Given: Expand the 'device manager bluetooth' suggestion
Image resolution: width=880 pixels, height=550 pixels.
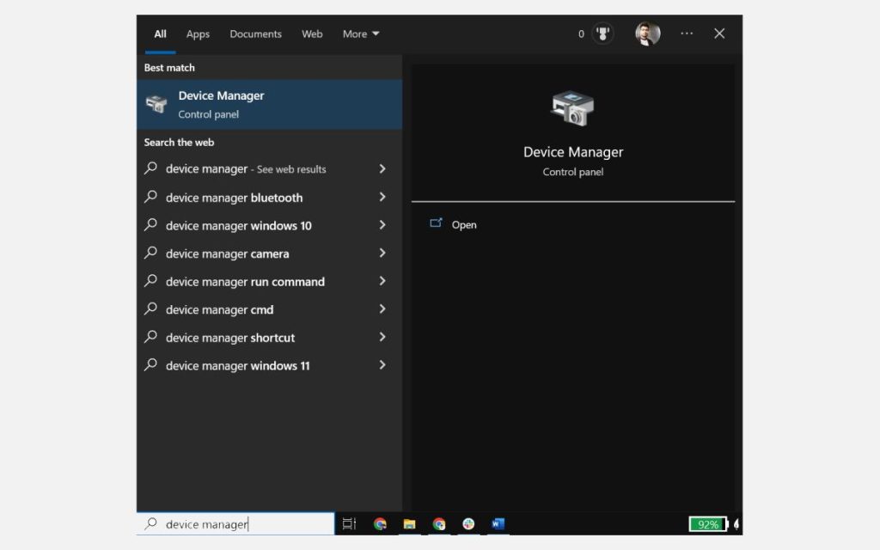Looking at the screenshot, I should 234,197.
